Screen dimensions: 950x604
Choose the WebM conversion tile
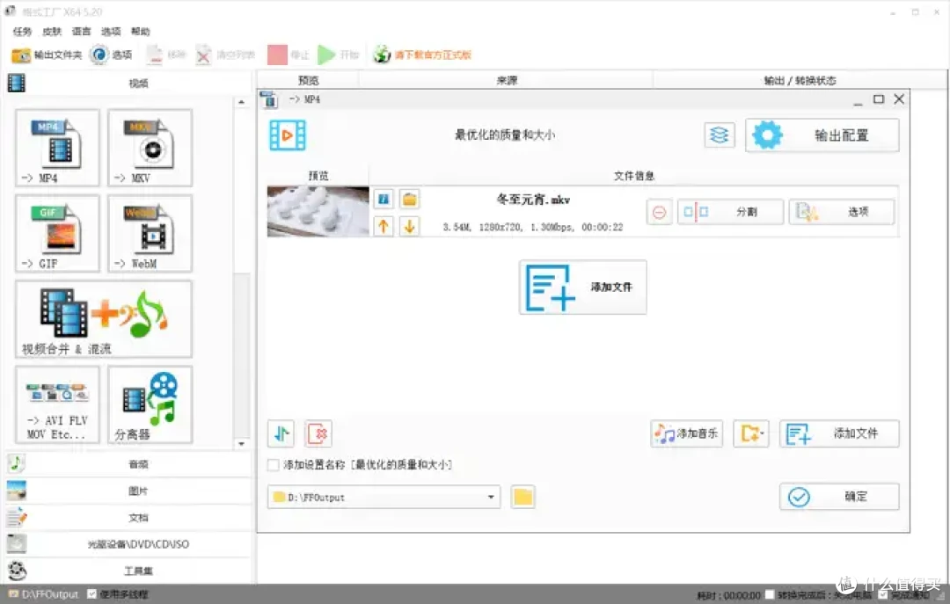150,233
